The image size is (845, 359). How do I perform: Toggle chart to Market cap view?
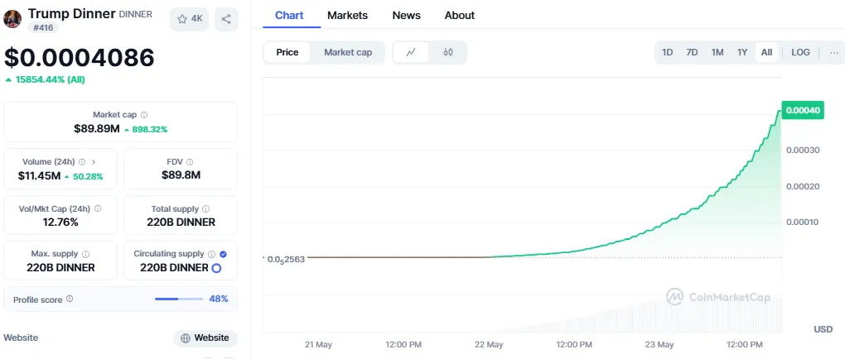coord(348,53)
